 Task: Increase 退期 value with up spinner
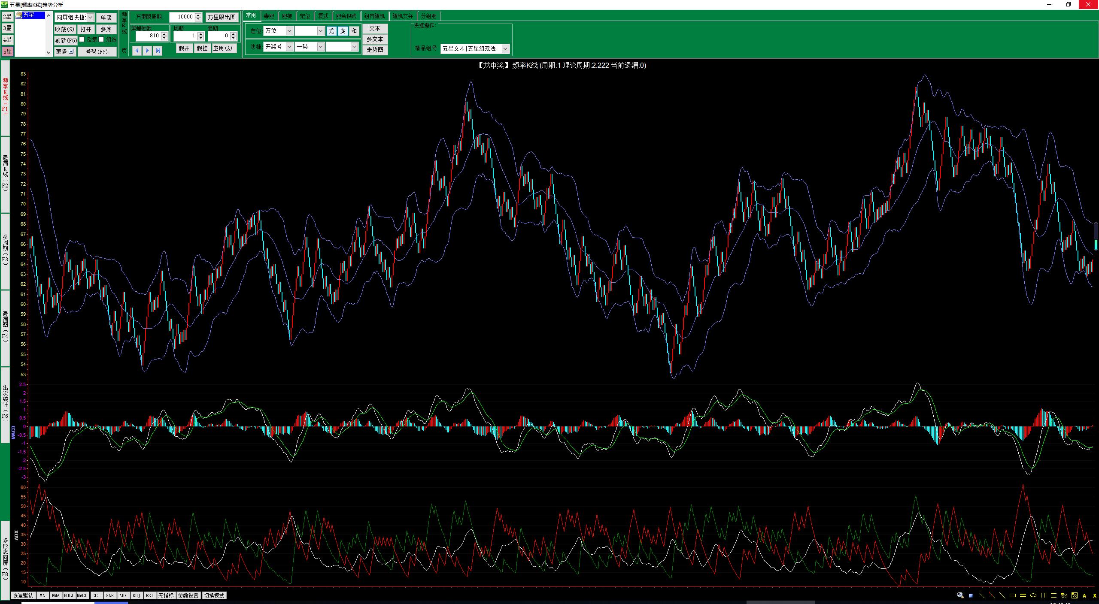coord(234,33)
